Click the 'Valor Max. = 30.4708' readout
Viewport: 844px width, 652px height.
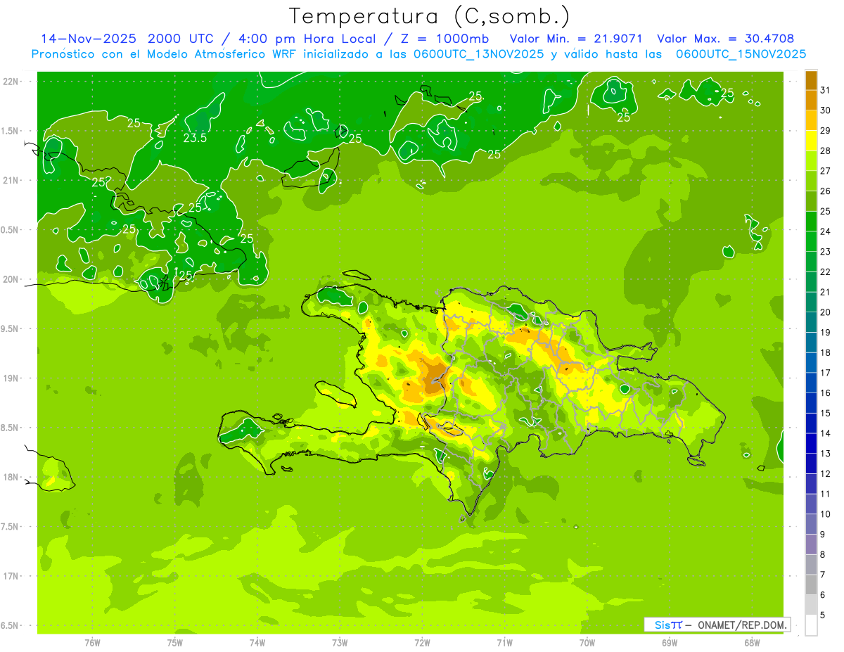[726, 39]
